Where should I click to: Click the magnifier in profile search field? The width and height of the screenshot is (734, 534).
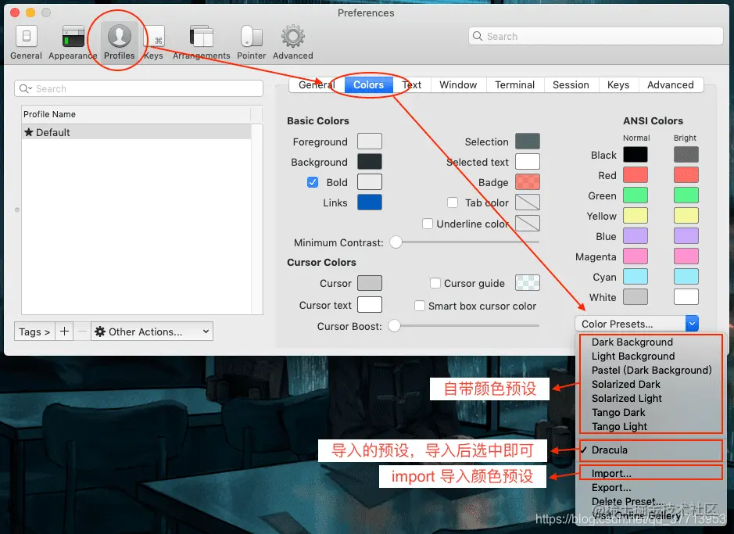coord(24,88)
